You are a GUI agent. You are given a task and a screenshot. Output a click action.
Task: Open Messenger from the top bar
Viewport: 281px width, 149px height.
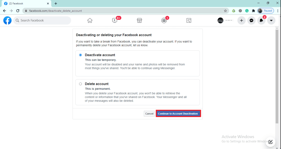251,21
